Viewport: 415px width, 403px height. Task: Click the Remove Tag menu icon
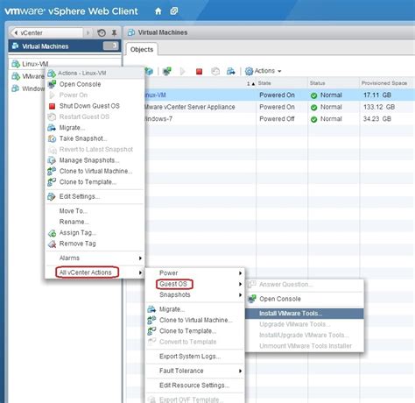[x=52, y=244]
